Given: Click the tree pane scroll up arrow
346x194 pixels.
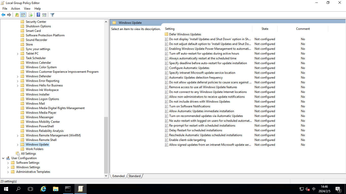Looking at the screenshot, I should coord(106,22).
